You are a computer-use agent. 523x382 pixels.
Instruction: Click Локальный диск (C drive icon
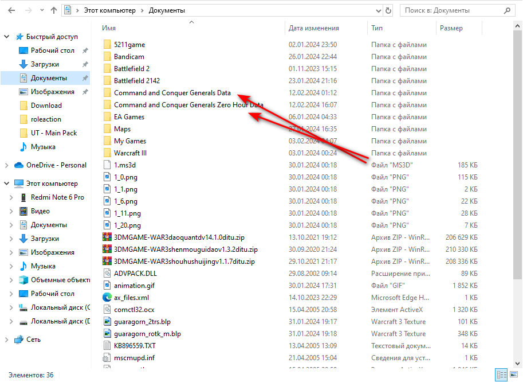coord(23,307)
